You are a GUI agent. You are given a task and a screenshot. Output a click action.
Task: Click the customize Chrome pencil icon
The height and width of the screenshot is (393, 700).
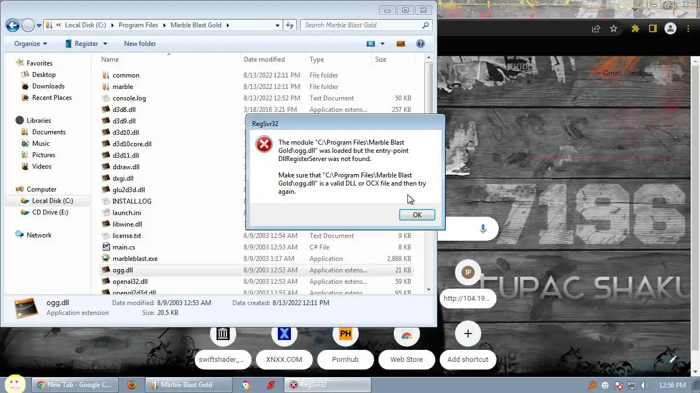pyautogui.click(x=673, y=359)
